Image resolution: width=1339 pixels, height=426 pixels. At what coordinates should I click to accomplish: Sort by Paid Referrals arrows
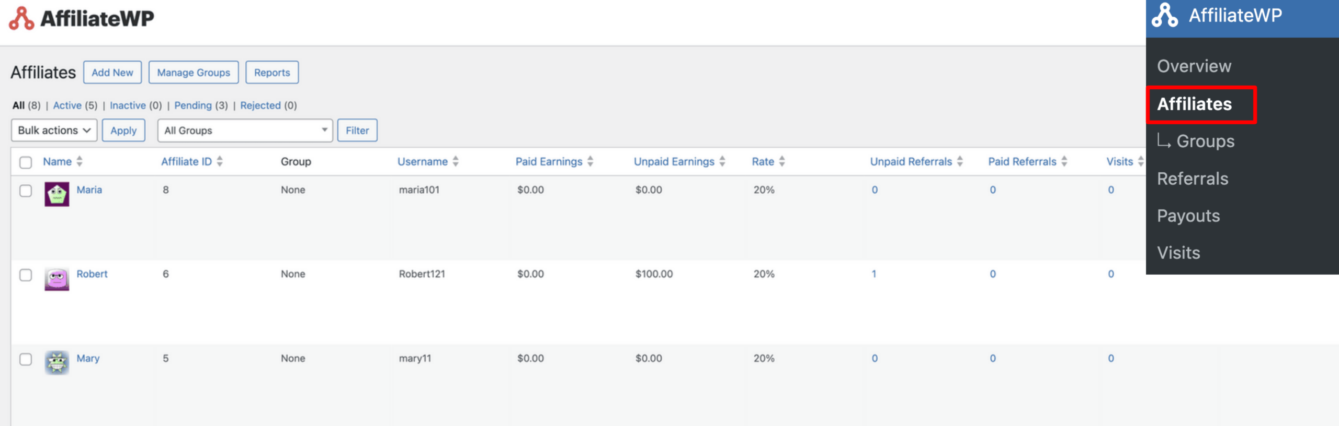(x=1064, y=161)
